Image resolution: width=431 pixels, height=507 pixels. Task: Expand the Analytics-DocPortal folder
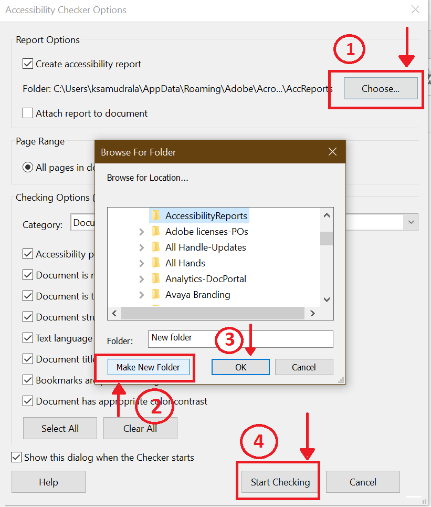pyautogui.click(x=142, y=279)
